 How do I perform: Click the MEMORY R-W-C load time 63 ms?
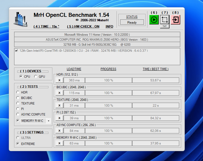tap(74, 143)
